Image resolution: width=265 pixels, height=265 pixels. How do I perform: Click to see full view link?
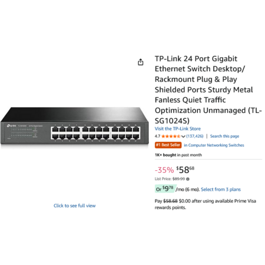(75, 206)
